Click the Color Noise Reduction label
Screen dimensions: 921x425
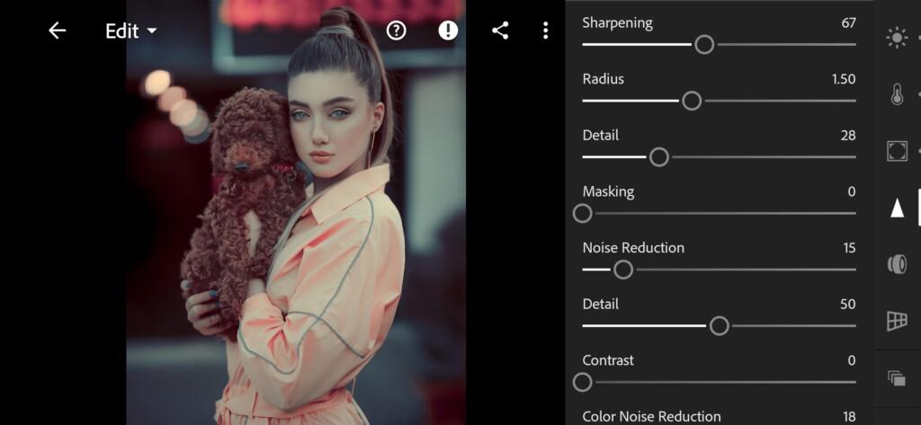click(651, 417)
